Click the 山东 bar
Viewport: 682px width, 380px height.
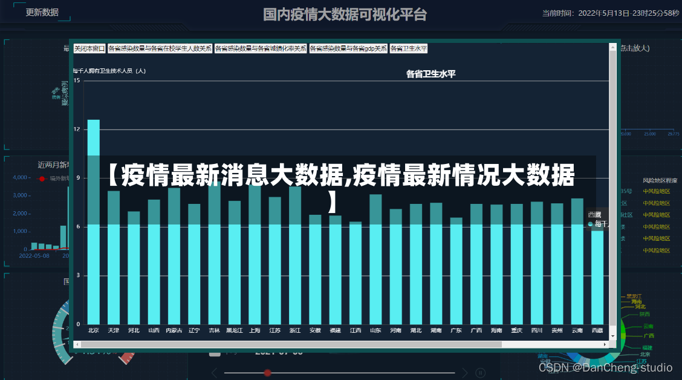point(375,260)
